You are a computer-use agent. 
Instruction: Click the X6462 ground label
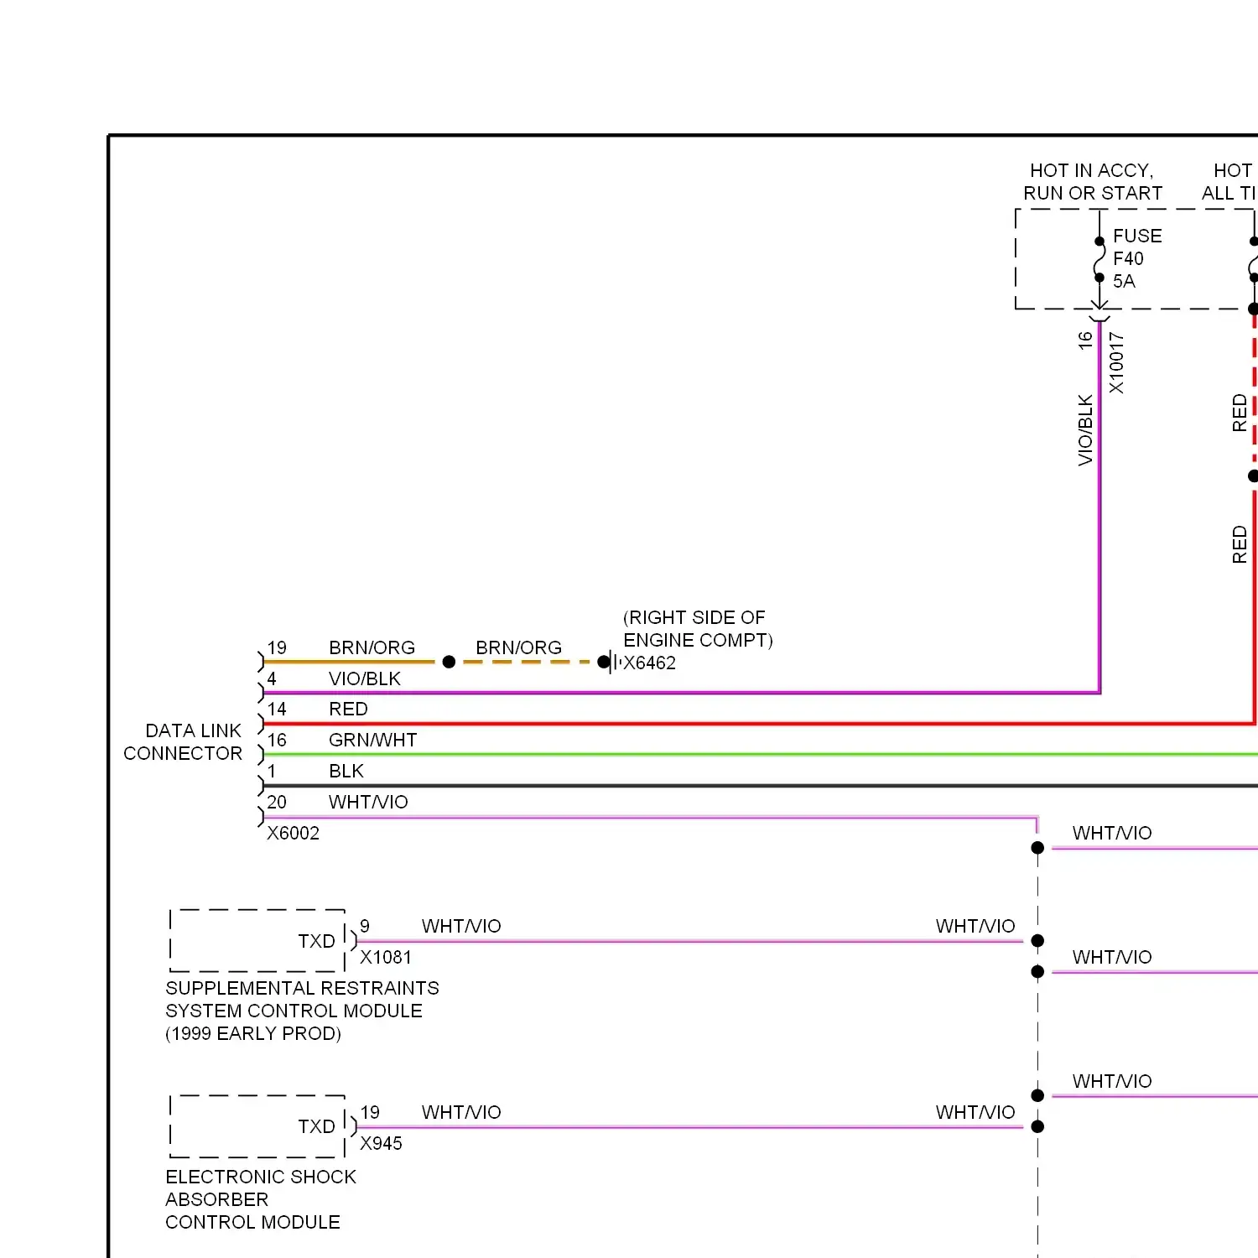649,663
